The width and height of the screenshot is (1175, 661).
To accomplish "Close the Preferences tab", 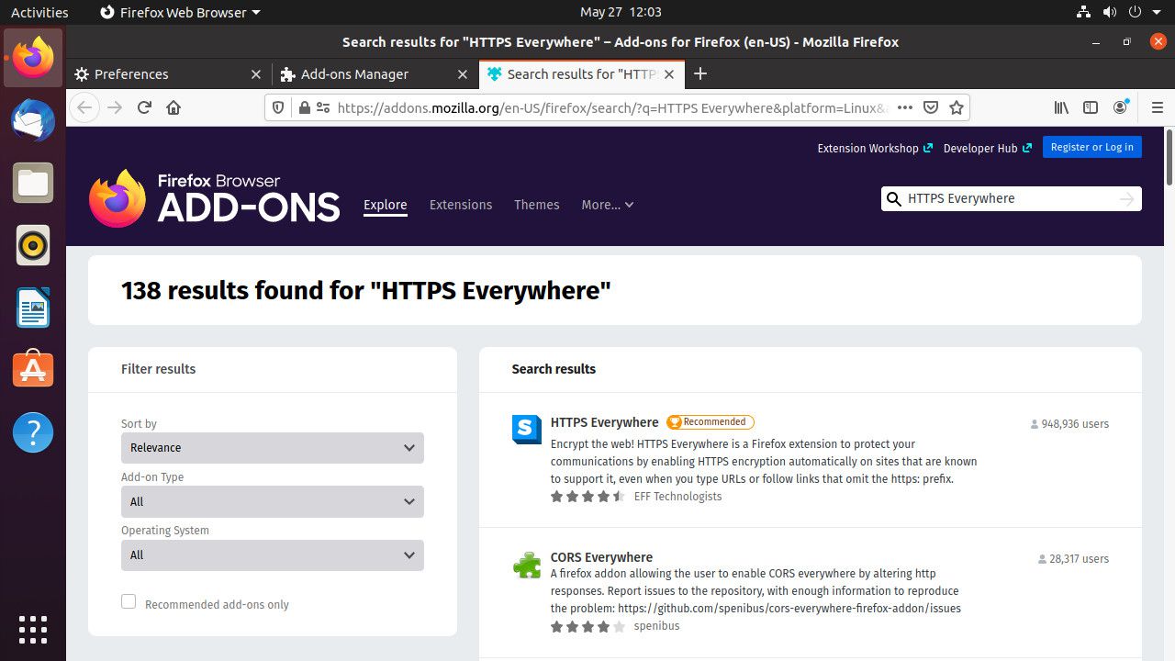I will point(256,74).
